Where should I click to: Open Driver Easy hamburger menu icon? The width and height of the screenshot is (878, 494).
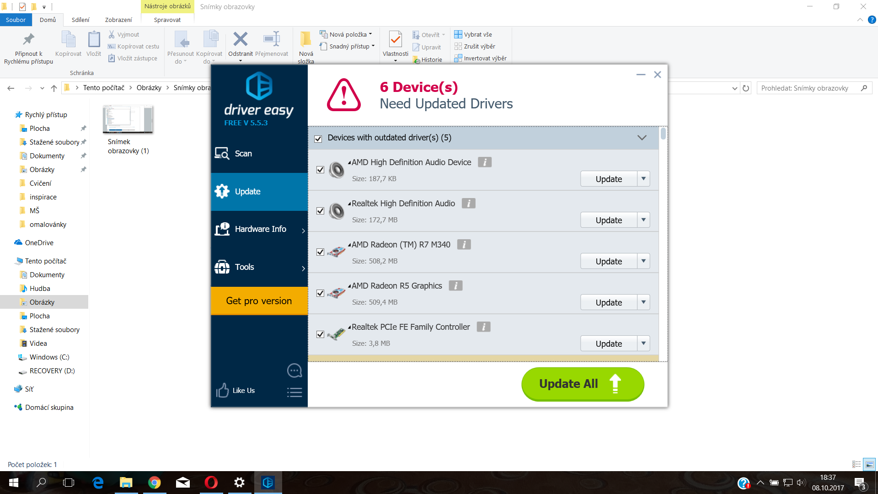pos(294,392)
